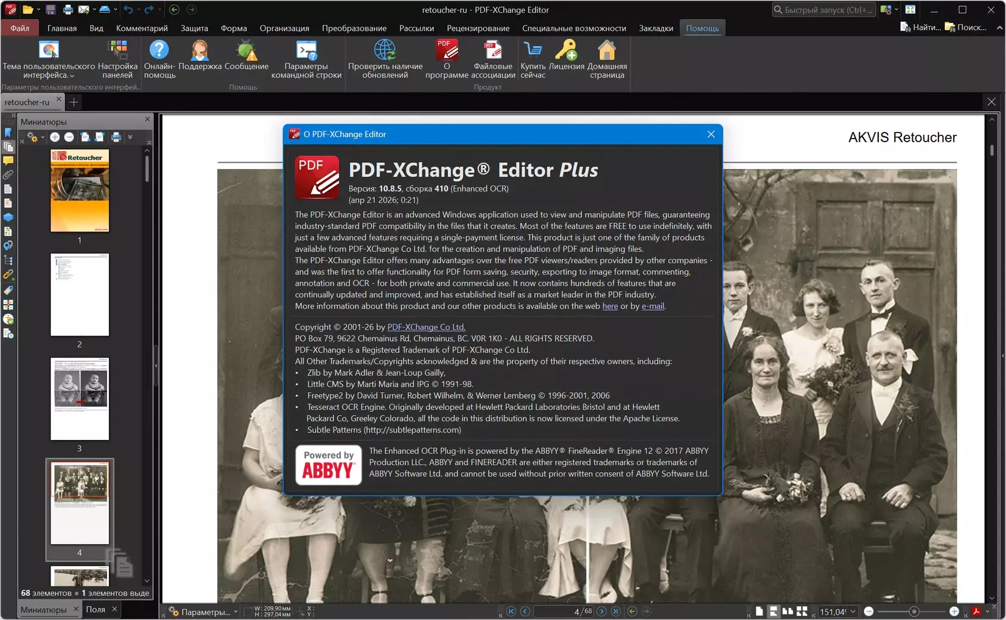1006x620 pixels.
Task: Open the folder dropdown arrow in title bar
Action: point(38,10)
